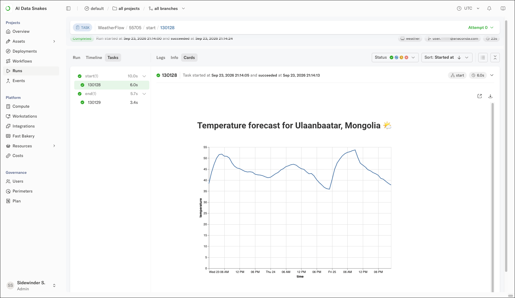
Task: Open the Sort: Started at dropdown
Action: click(447, 58)
